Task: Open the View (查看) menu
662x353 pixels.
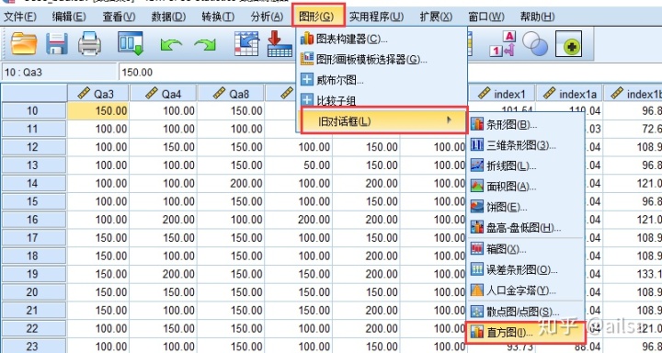Action: [x=119, y=17]
